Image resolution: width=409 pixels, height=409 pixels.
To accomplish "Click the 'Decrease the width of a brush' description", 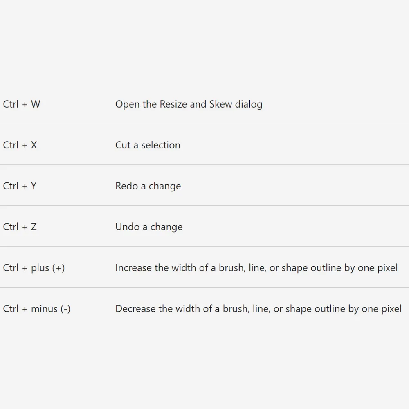I will (258, 309).
